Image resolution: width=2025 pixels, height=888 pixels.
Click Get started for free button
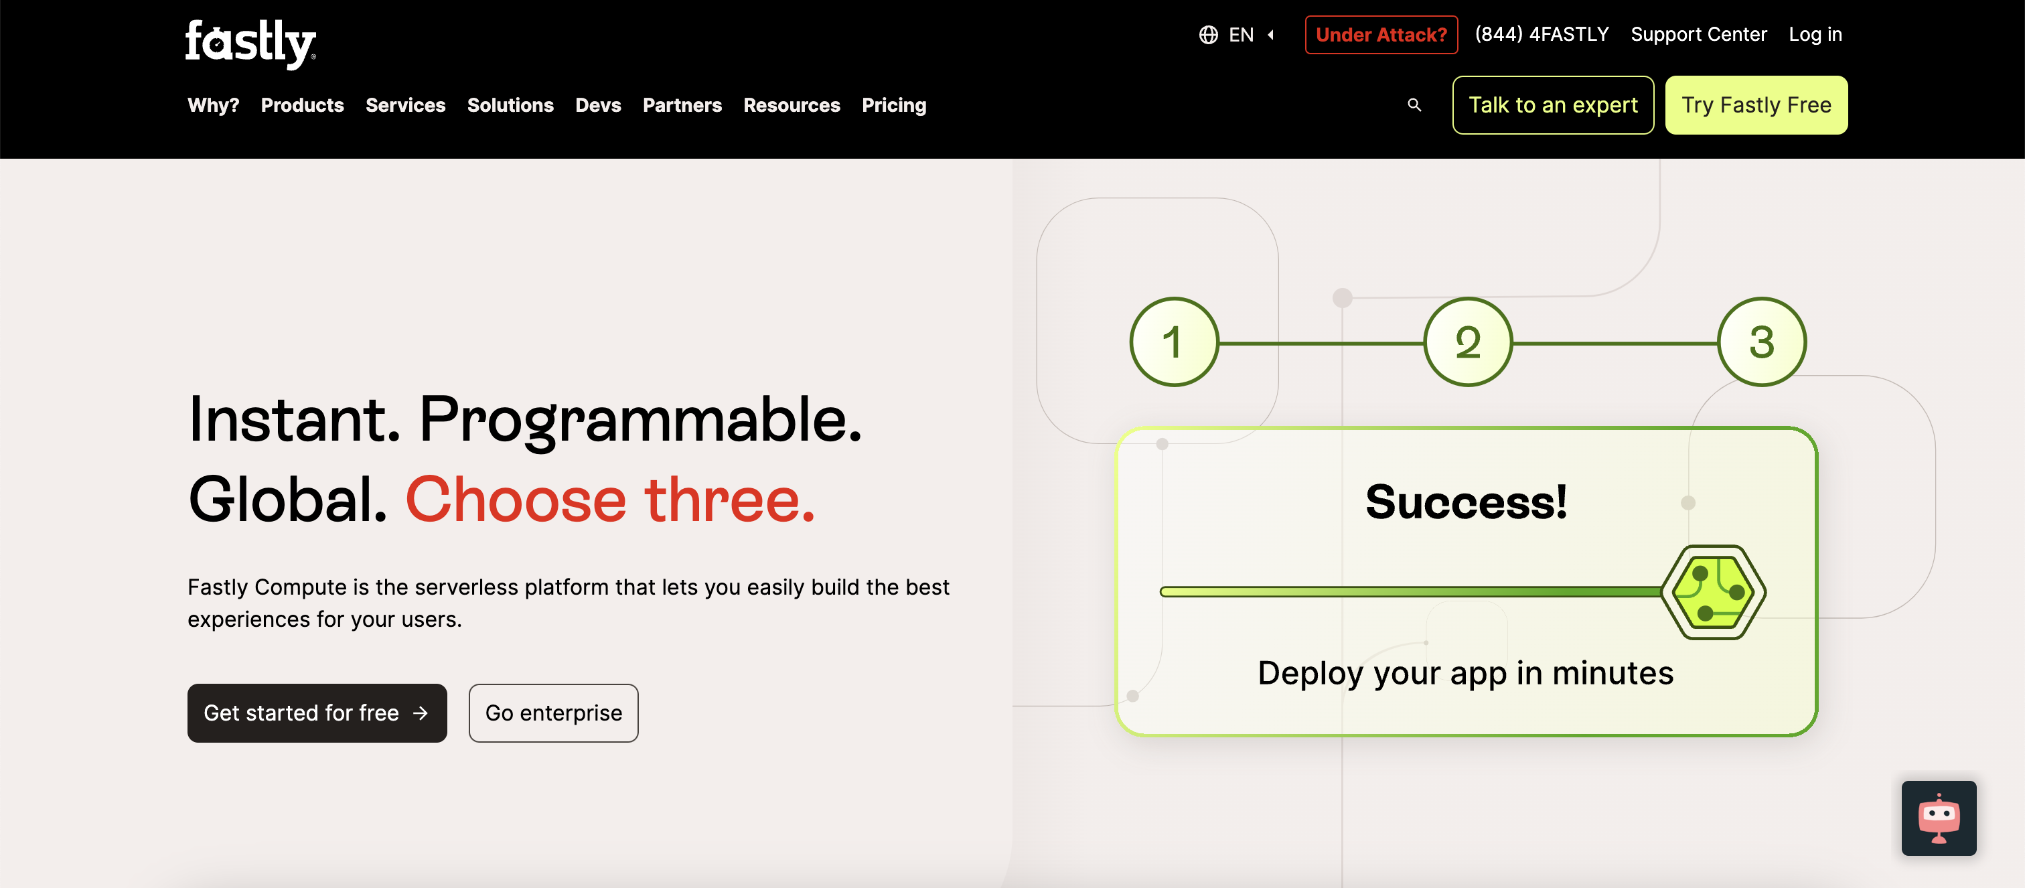click(x=317, y=713)
